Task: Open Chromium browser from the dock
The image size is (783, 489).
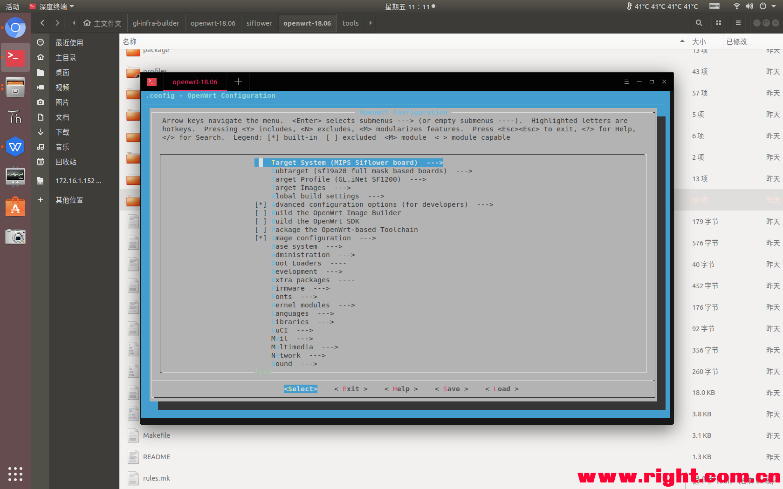Action: (15, 28)
